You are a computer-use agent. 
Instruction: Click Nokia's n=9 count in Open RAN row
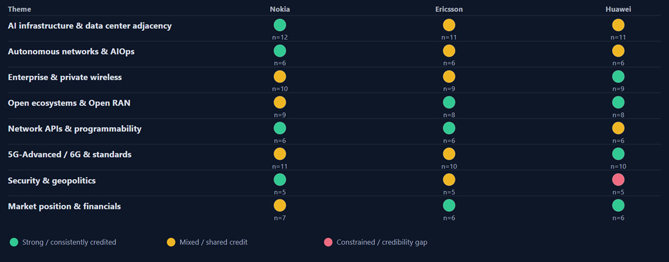(x=280, y=115)
